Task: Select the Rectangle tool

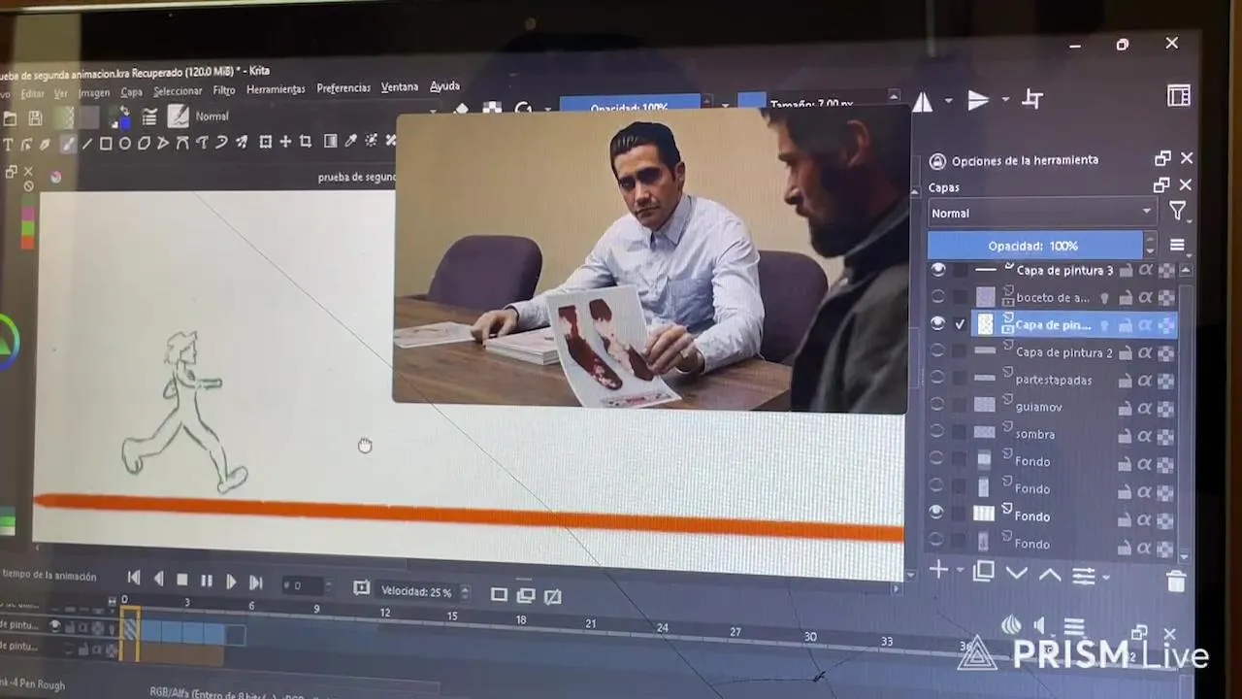Action: click(x=106, y=144)
